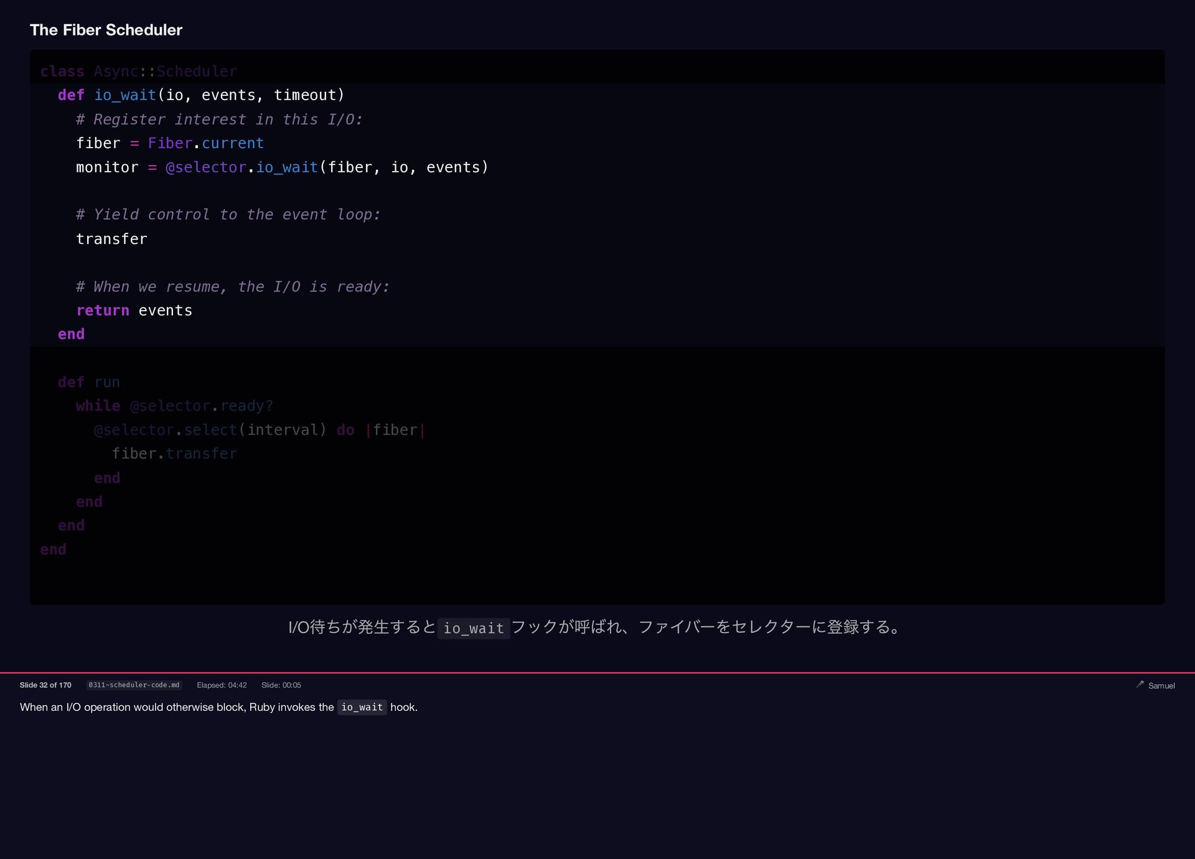Click the io_wait code tag in speaker notes

coord(362,707)
